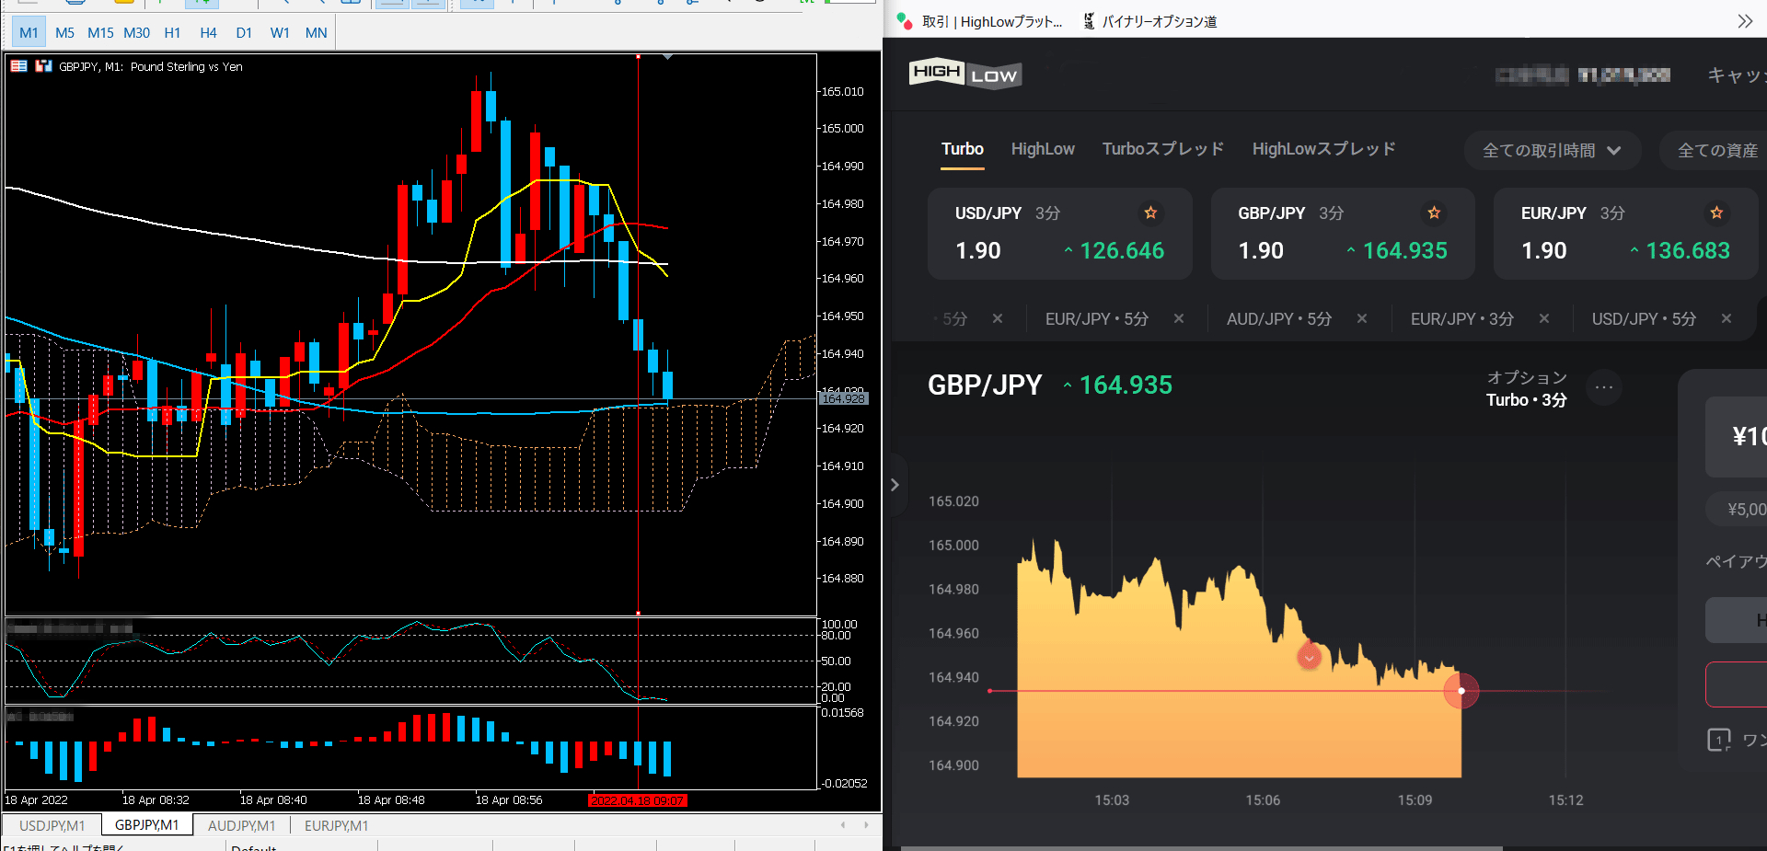Image resolution: width=1767 pixels, height=851 pixels.
Task: Switch to the EUR/JPY・5分 open tab
Action: pos(1097,319)
